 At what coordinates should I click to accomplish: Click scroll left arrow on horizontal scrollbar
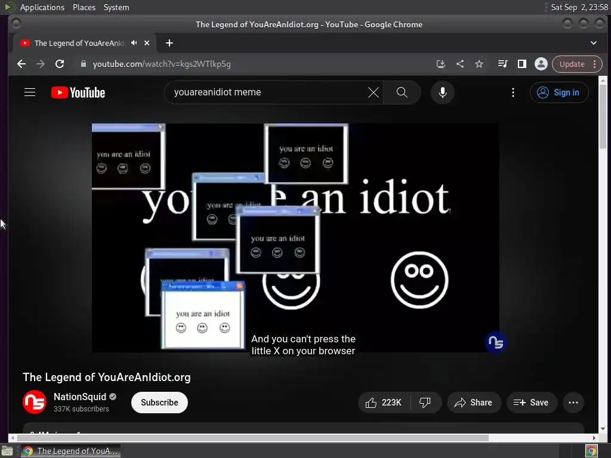tap(12, 438)
